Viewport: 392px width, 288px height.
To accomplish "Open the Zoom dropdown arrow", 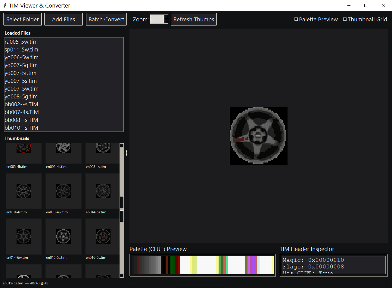I will 166,19.
